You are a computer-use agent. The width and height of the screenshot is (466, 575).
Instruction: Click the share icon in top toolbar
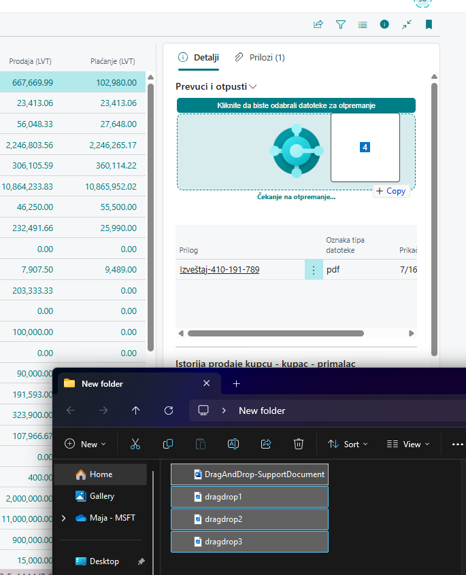[x=318, y=24]
